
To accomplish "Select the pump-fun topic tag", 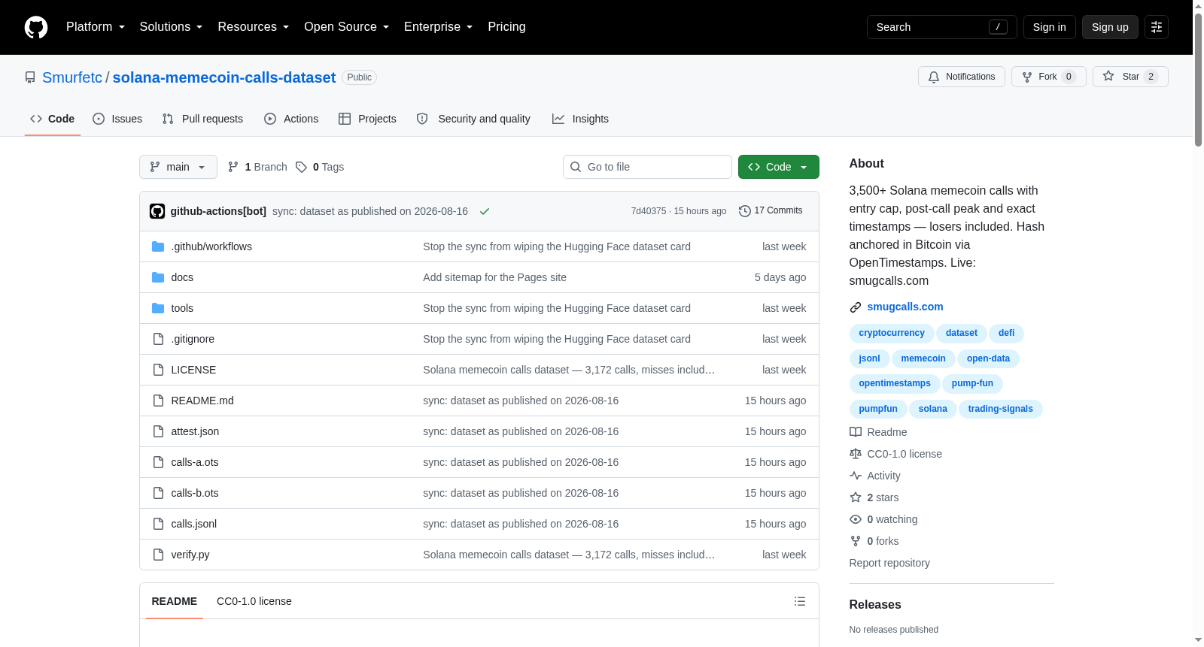I will coord(972,383).
